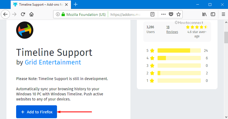Screen dimensions: 228x119
Task: Click the Add to Firefox button
Action: click(x=37, y=112)
